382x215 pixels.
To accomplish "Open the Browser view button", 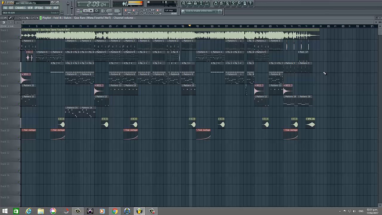I will (201, 4).
